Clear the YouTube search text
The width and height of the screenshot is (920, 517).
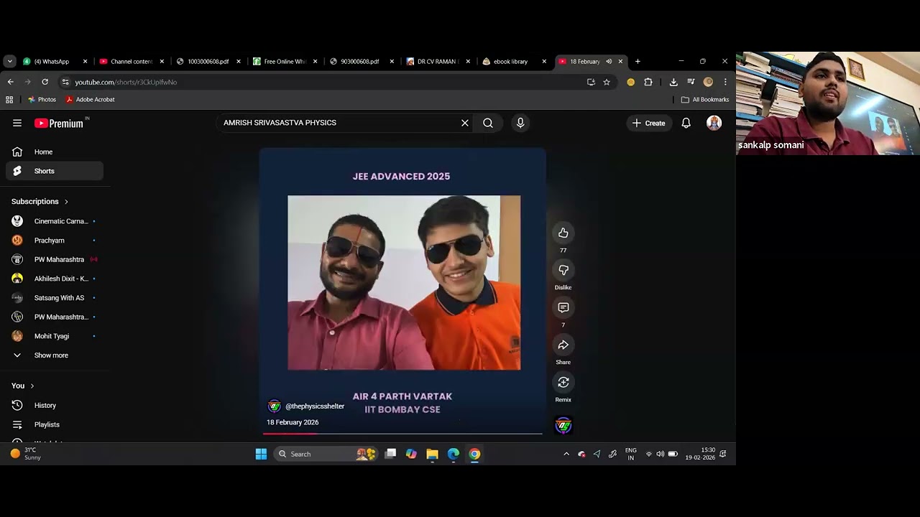pyautogui.click(x=465, y=123)
